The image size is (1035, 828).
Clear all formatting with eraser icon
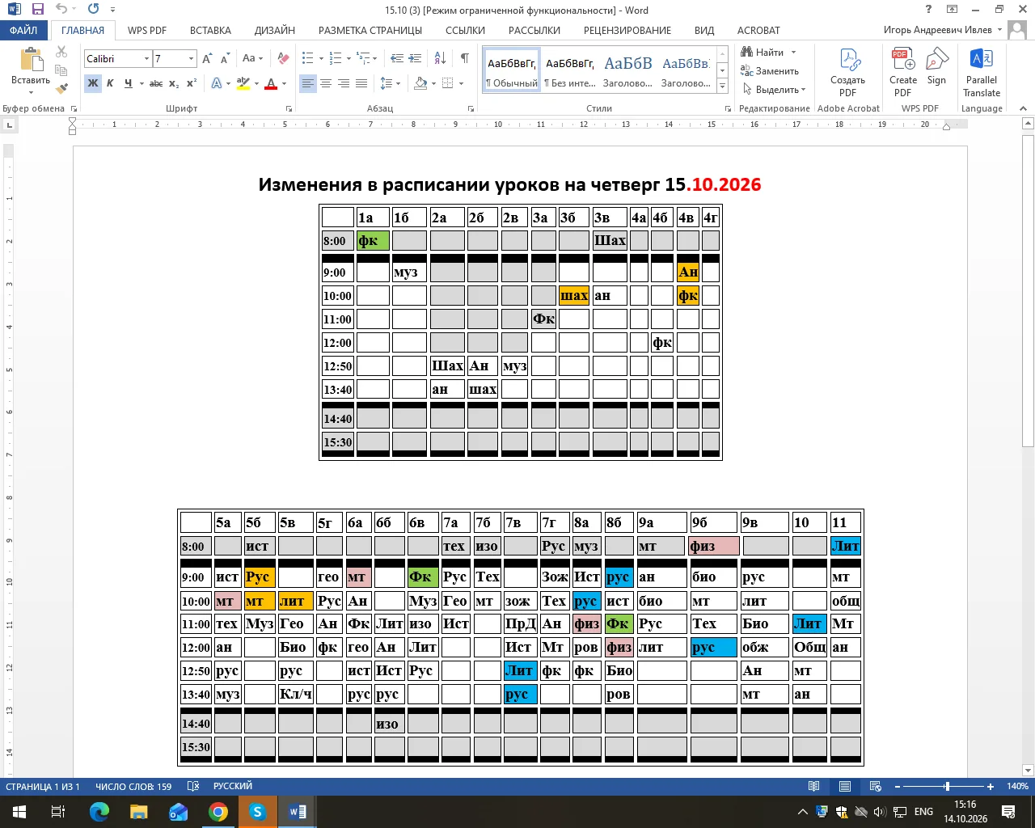point(283,59)
